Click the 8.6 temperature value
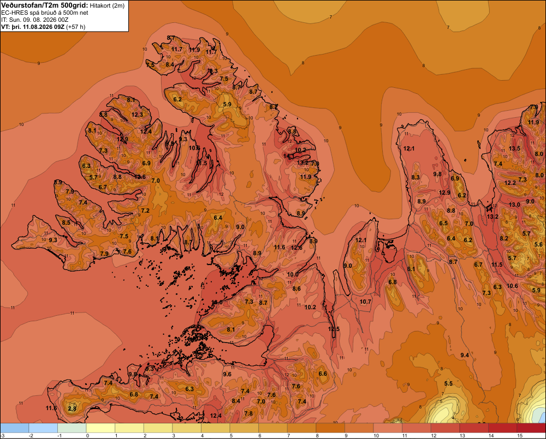The image size is (546, 439). (296, 288)
